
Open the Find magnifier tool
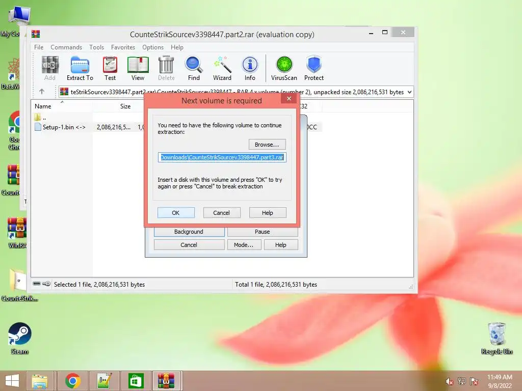coord(194,68)
